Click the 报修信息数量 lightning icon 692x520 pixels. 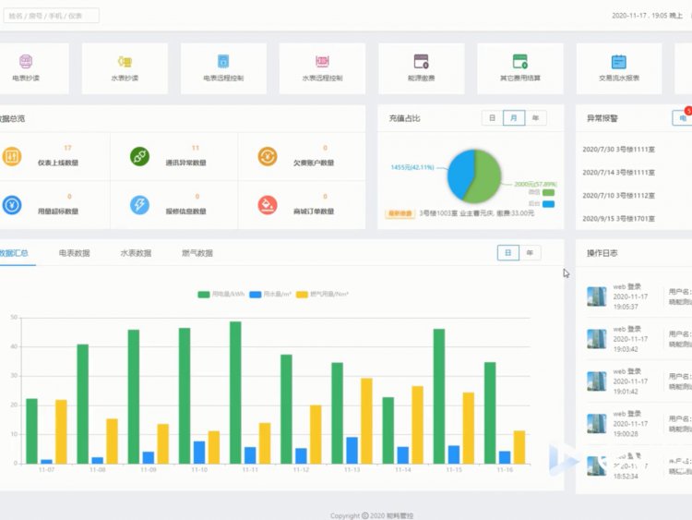[139, 205]
